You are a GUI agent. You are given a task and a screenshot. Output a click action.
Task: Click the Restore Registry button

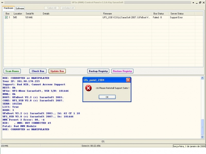[122, 71]
